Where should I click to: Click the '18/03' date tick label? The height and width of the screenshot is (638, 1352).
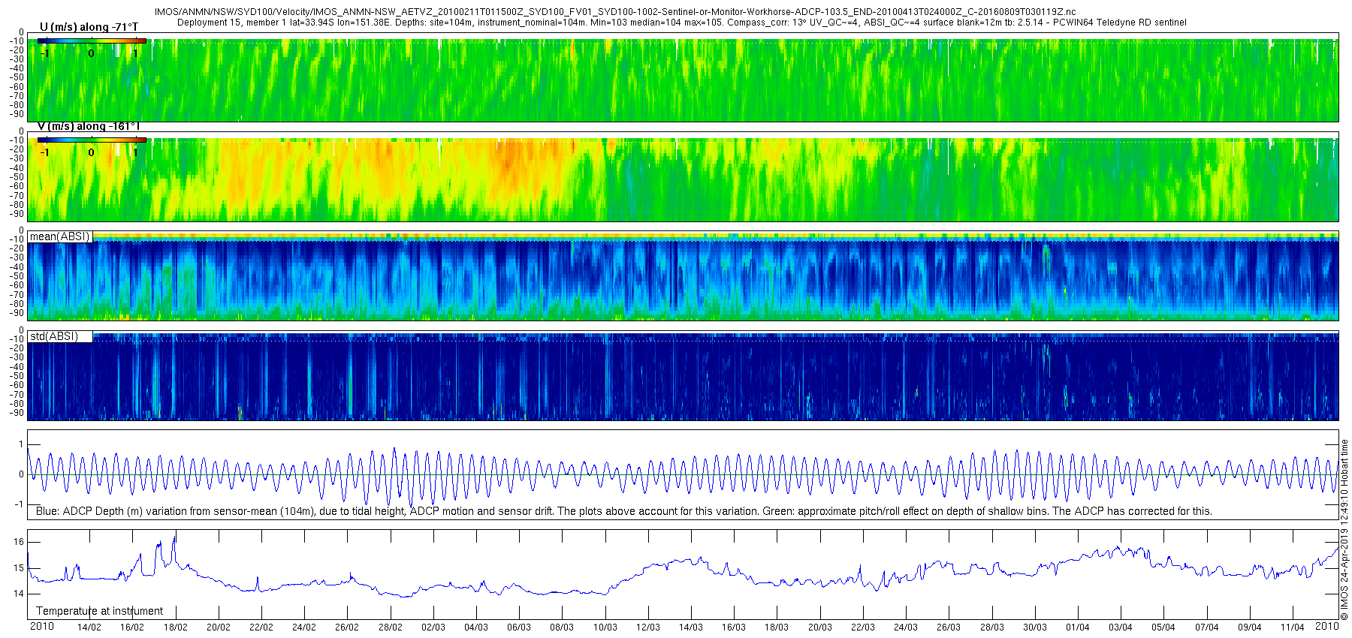[777, 627]
